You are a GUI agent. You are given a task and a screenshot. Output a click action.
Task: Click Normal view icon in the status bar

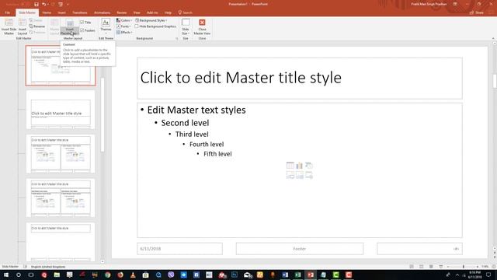coord(412,267)
